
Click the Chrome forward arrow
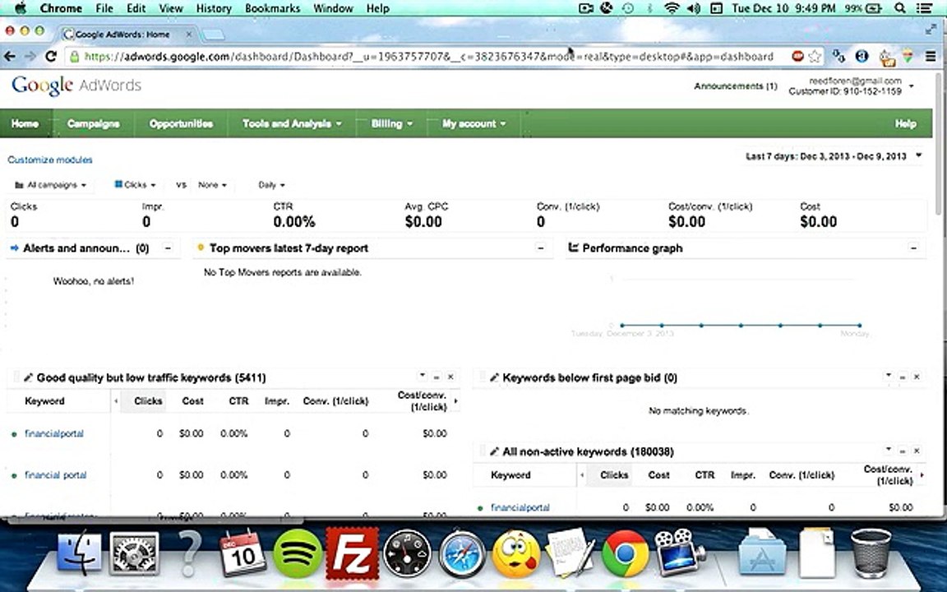(30, 56)
